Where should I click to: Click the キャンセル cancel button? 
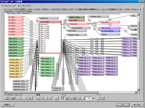(137, 105)
